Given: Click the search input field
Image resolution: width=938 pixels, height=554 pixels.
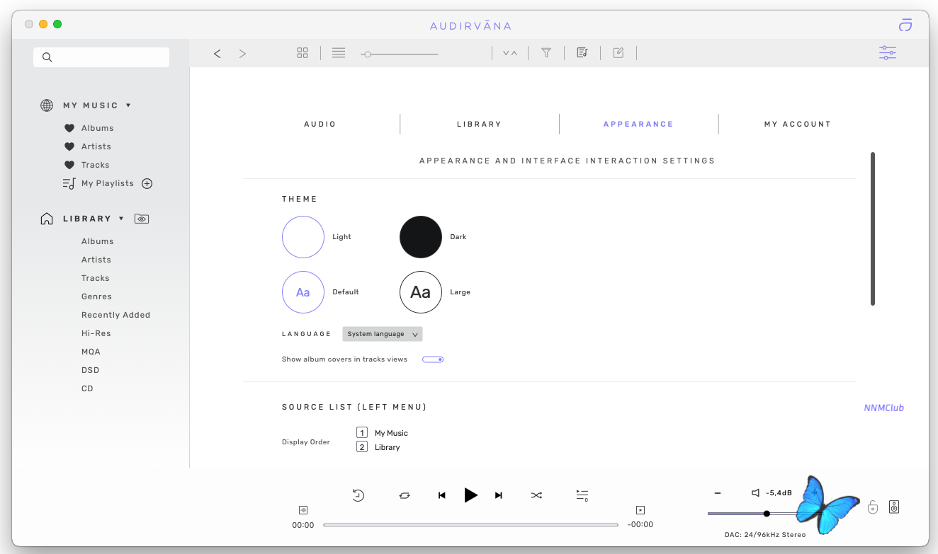Looking at the screenshot, I should click(x=101, y=57).
